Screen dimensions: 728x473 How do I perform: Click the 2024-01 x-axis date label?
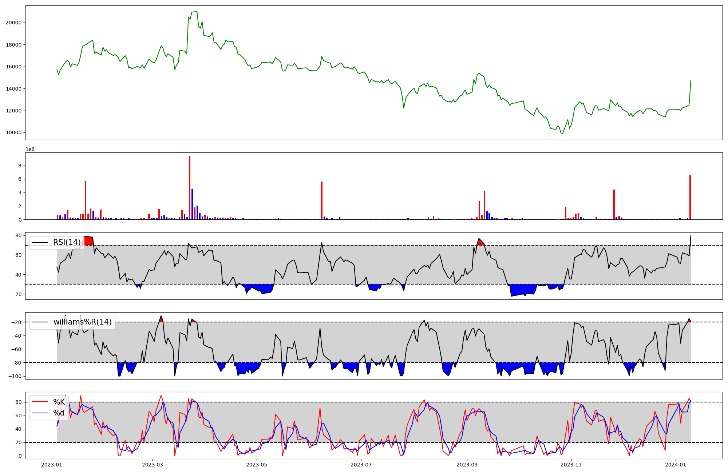[676, 465]
